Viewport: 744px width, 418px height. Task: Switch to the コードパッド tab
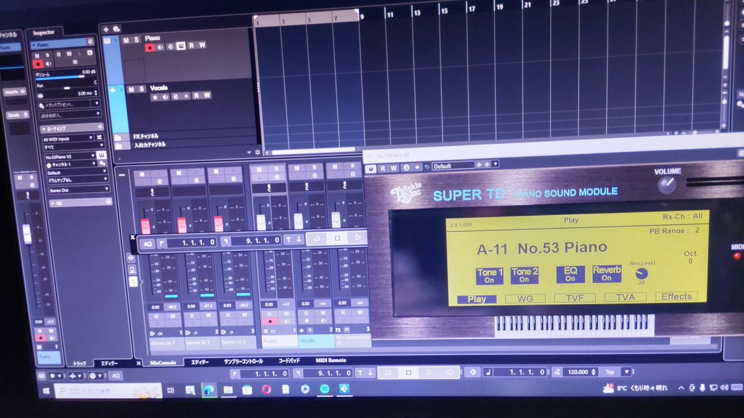[290, 360]
